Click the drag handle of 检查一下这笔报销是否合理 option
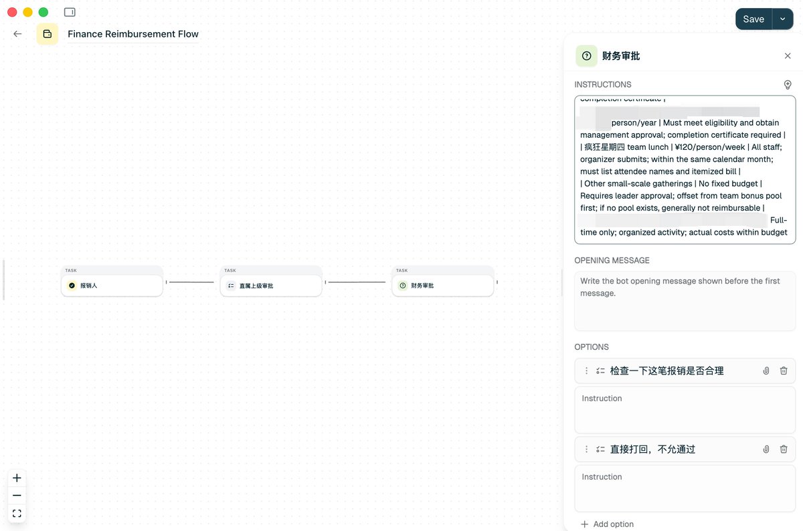This screenshot has height=531, width=803. point(587,370)
